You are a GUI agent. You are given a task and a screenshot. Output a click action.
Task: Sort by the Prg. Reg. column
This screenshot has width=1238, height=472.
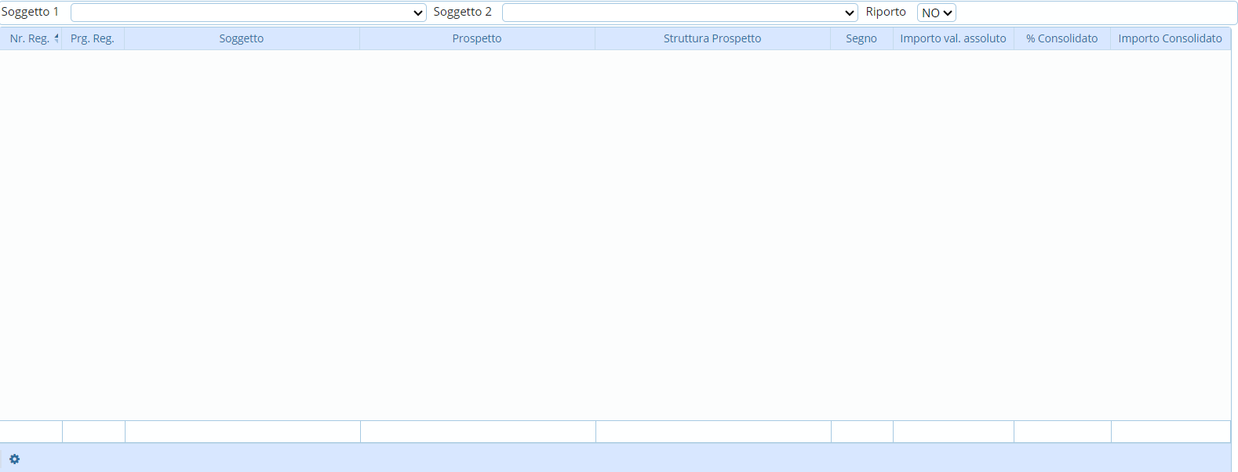(93, 38)
